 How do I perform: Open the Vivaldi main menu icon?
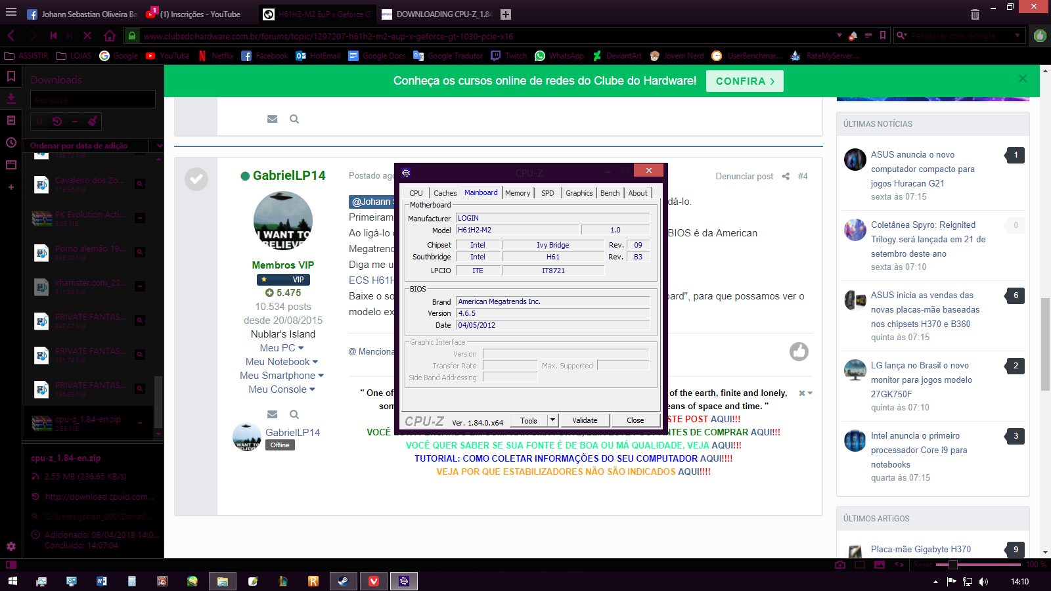click(11, 12)
